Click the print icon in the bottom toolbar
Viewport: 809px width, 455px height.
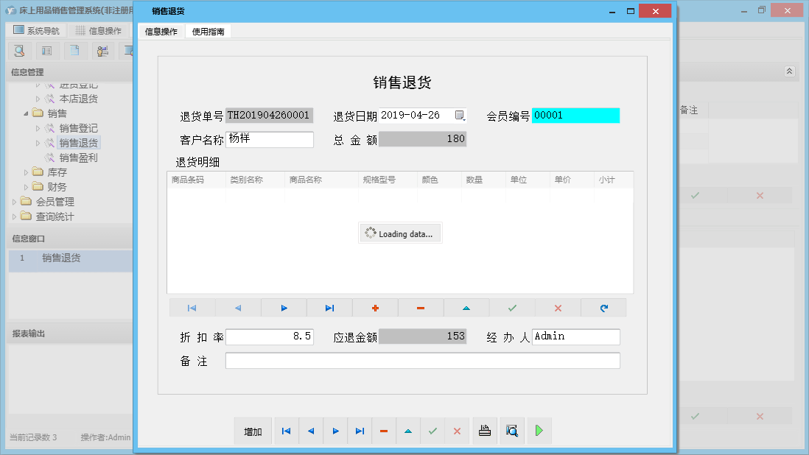[x=484, y=431]
